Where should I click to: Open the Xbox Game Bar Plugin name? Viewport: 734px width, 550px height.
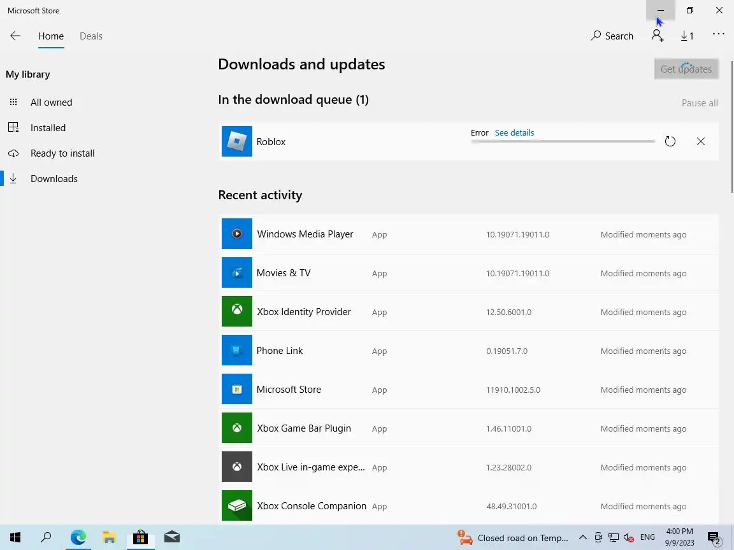click(304, 428)
